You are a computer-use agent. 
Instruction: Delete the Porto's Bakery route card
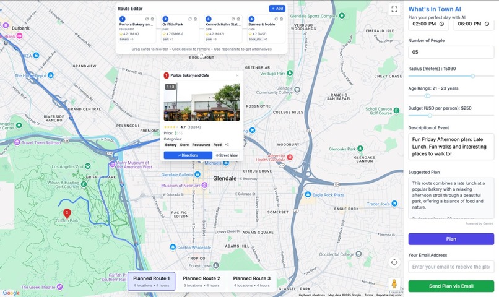click(x=152, y=19)
